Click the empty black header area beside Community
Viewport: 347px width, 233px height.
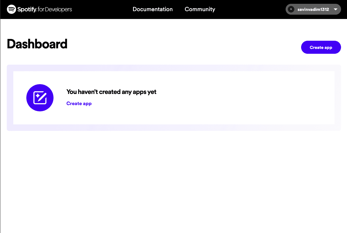click(250, 9)
